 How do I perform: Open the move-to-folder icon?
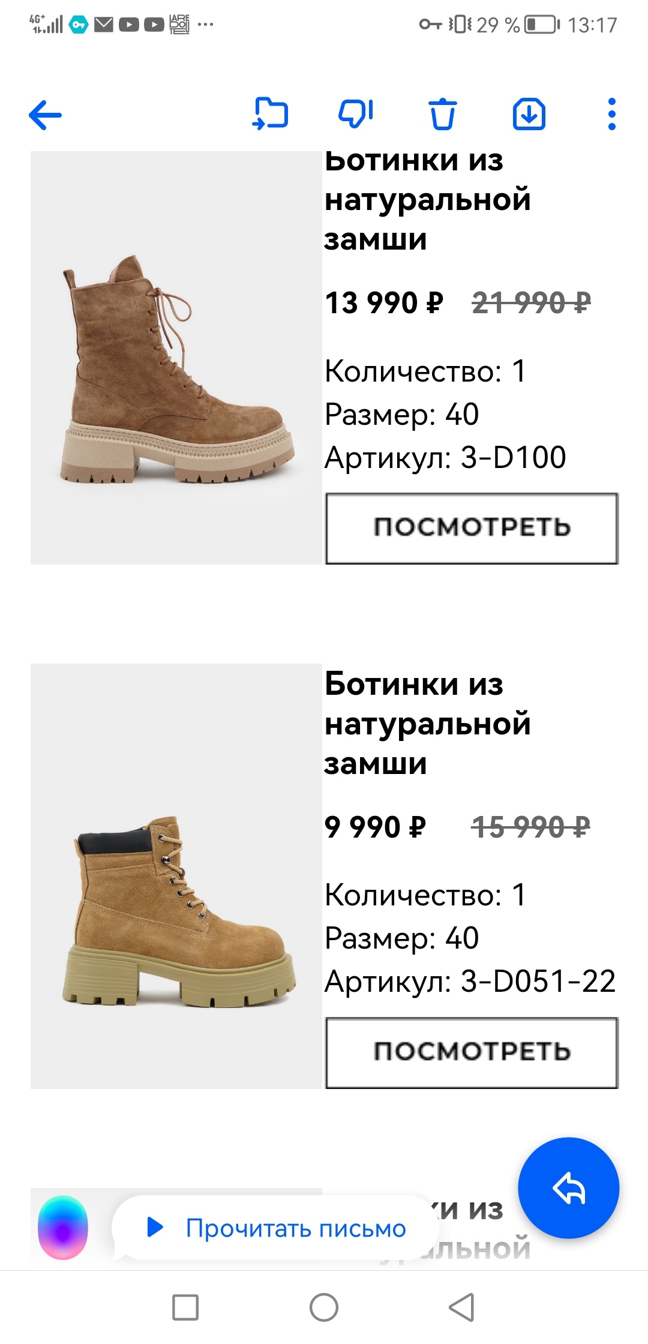click(x=270, y=113)
